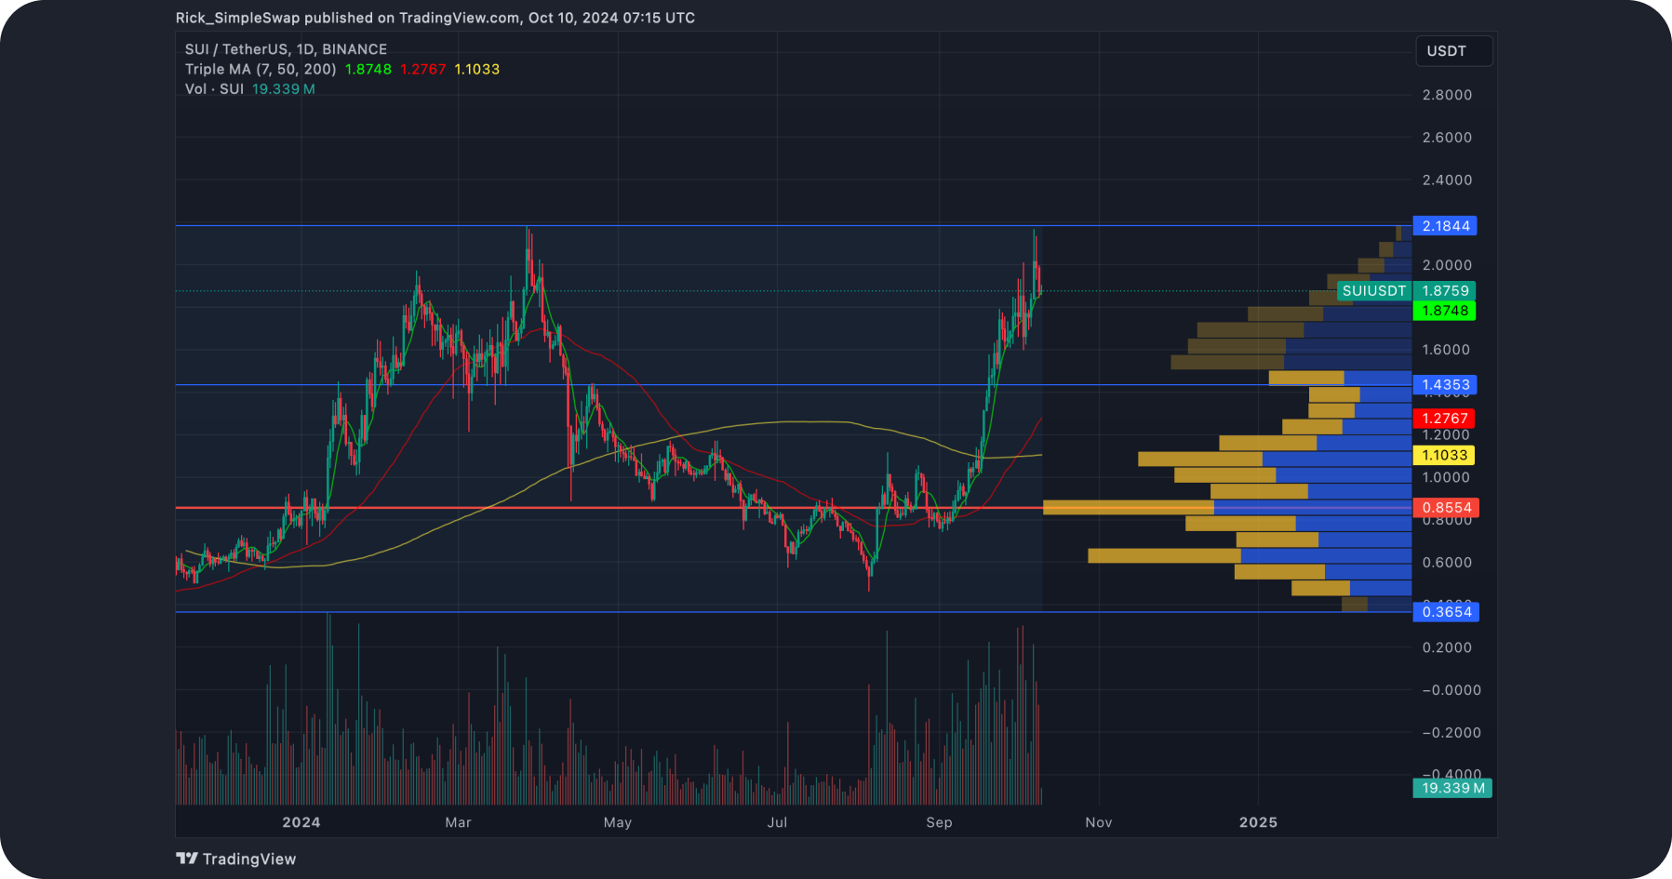Click the green 1.8748 MA value in legend
Screen dimensions: 1672x879
(368, 69)
